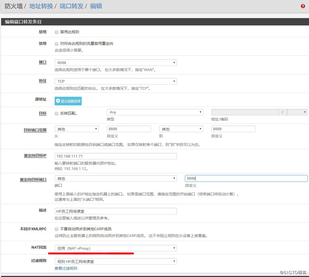Click the 查看过滤规则 link

[66, 268]
